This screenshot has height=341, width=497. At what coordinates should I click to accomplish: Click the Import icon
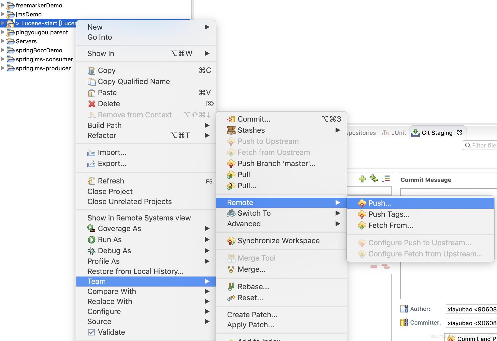pyautogui.click(x=91, y=153)
